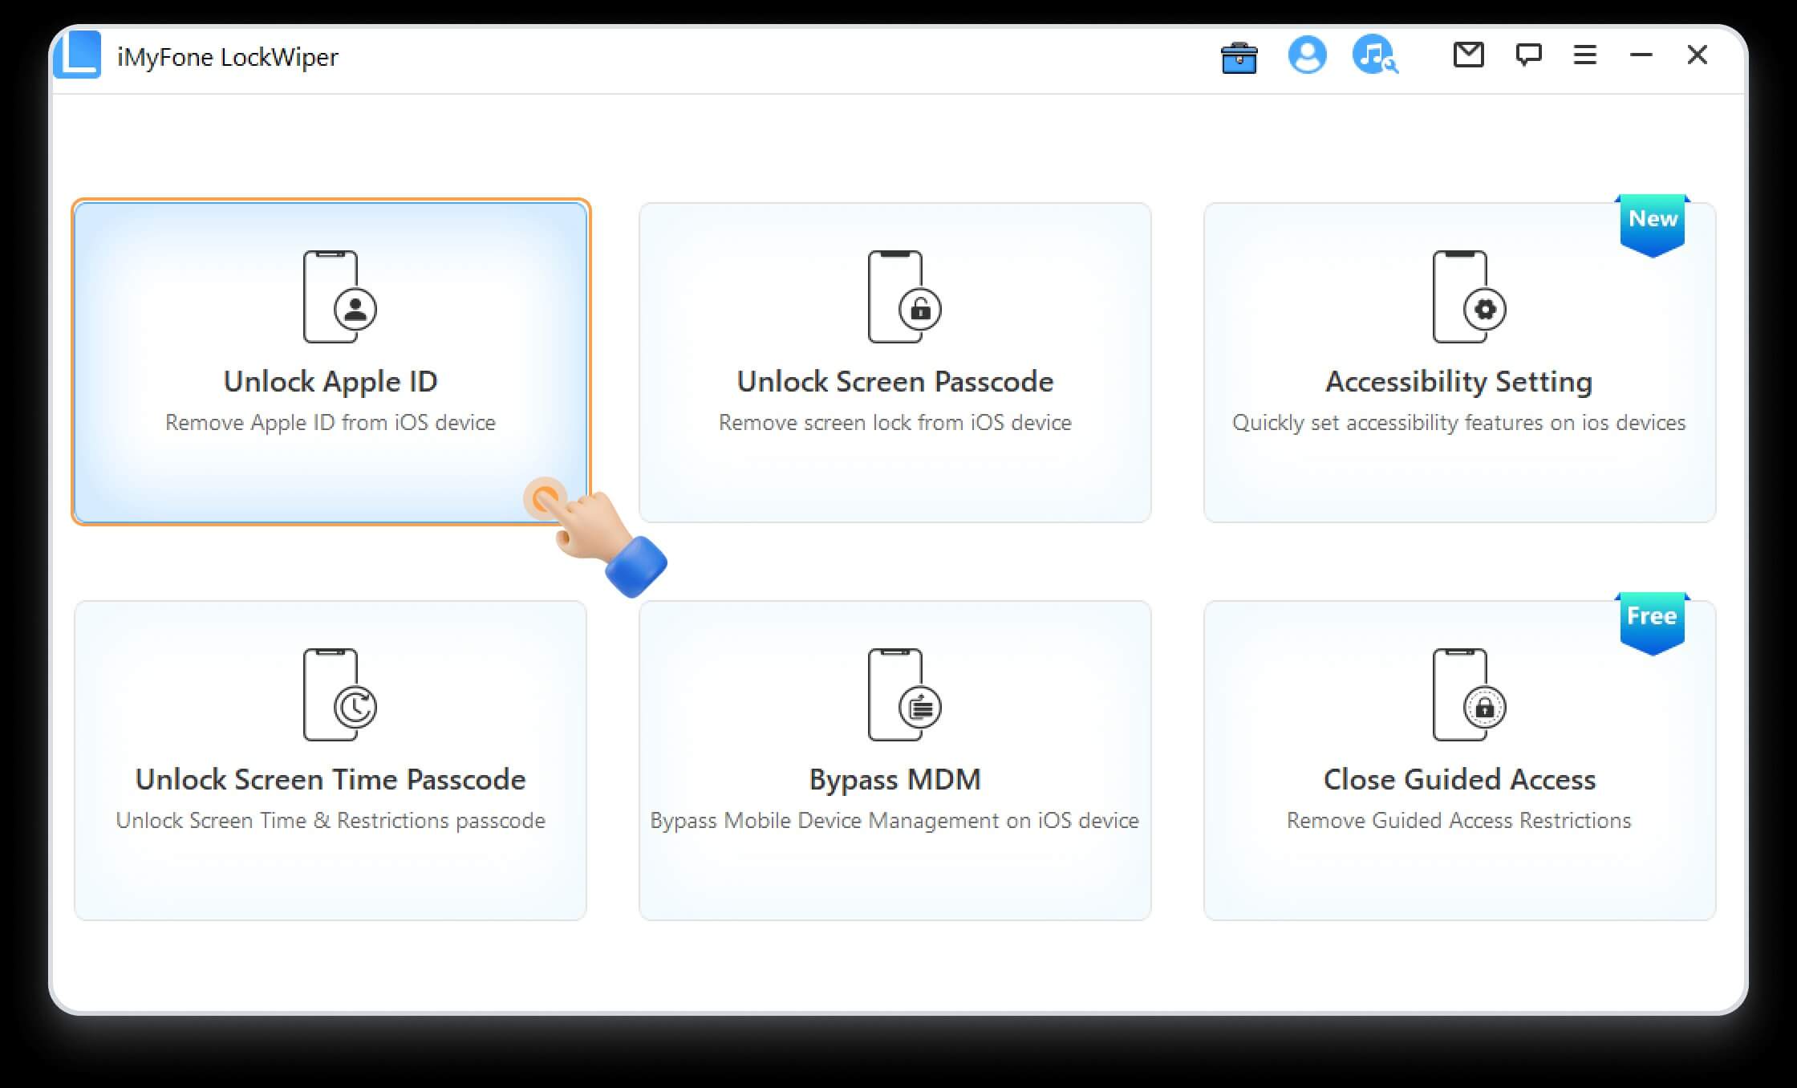
Task: Click 'Remove Guided Access Restrictions' text
Action: point(1459,821)
